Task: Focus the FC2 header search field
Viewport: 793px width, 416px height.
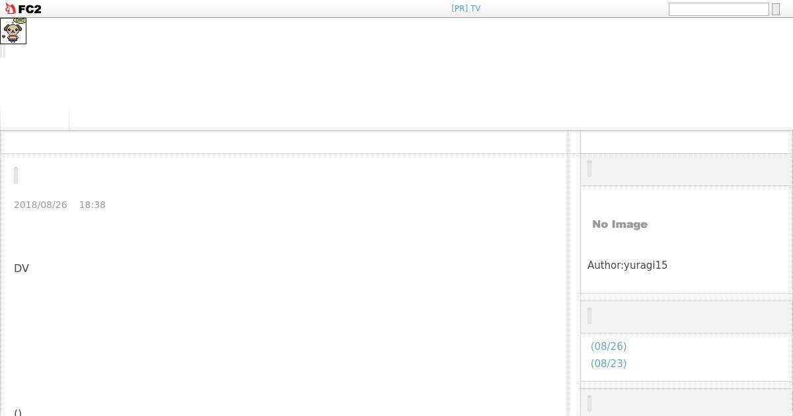Action: (718, 9)
